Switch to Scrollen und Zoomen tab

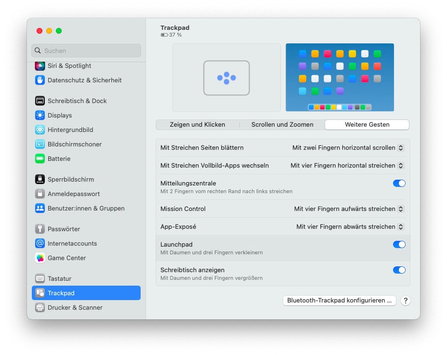click(282, 125)
